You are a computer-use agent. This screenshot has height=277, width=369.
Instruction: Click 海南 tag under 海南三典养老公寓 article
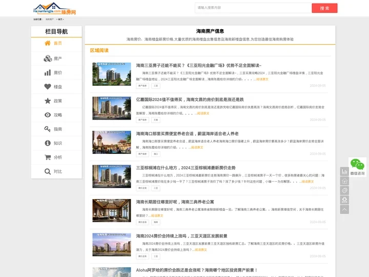coord(156,222)
